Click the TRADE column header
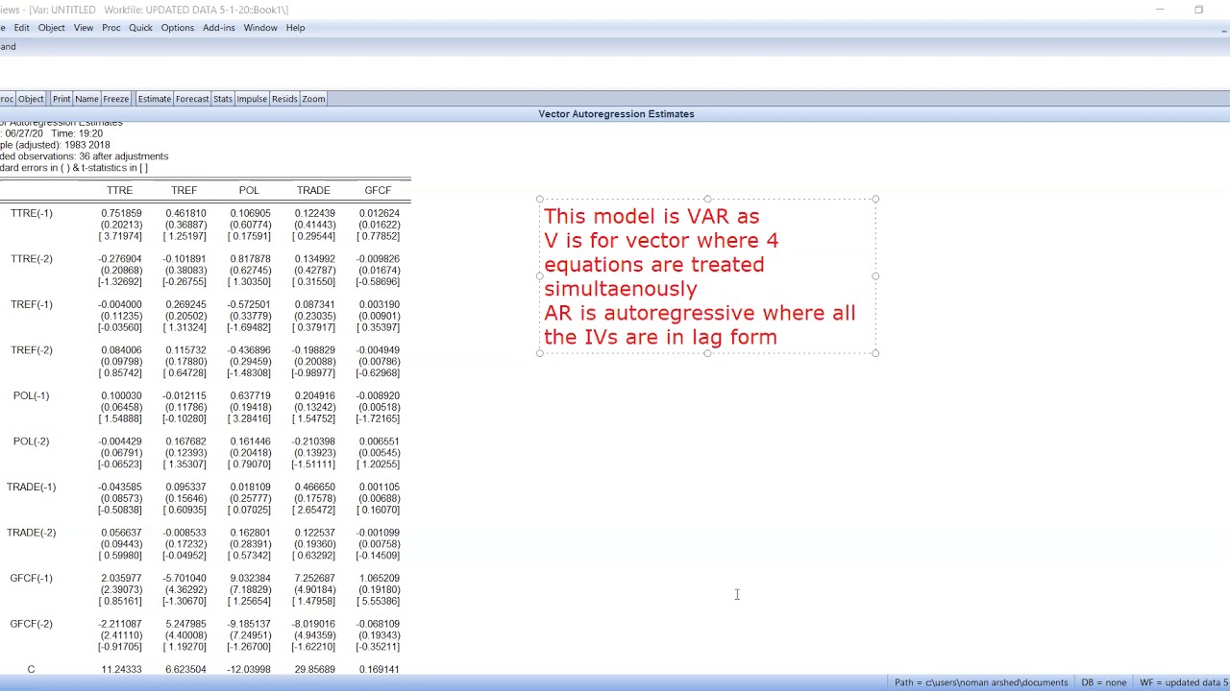The height and width of the screenshot is (691, 1230). pyautogui.click(x=313, y=190)
